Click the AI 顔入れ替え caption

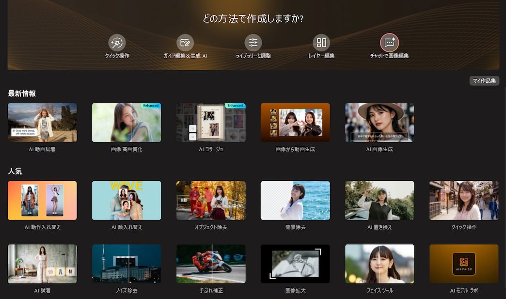126,227
